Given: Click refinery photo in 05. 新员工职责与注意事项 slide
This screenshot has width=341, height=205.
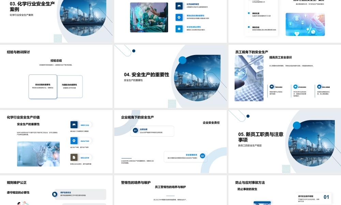Looking at the screenshot, I should coord(312,143).
